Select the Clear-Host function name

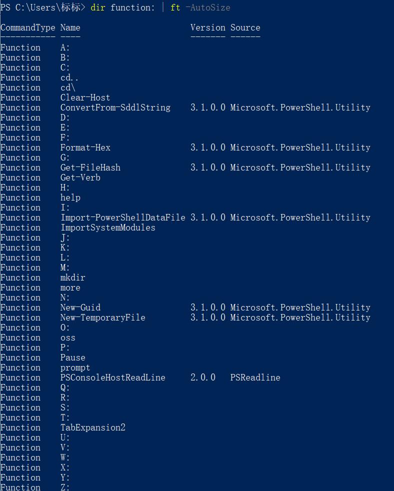85,97
